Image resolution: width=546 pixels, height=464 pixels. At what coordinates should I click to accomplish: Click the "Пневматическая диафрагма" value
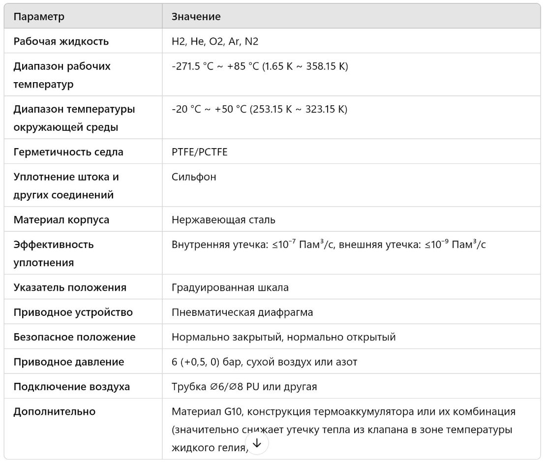coord(242,312)
